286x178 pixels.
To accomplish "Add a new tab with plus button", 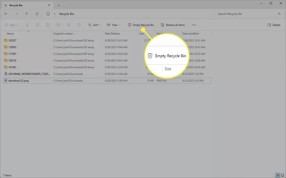I will coord(58,5).
